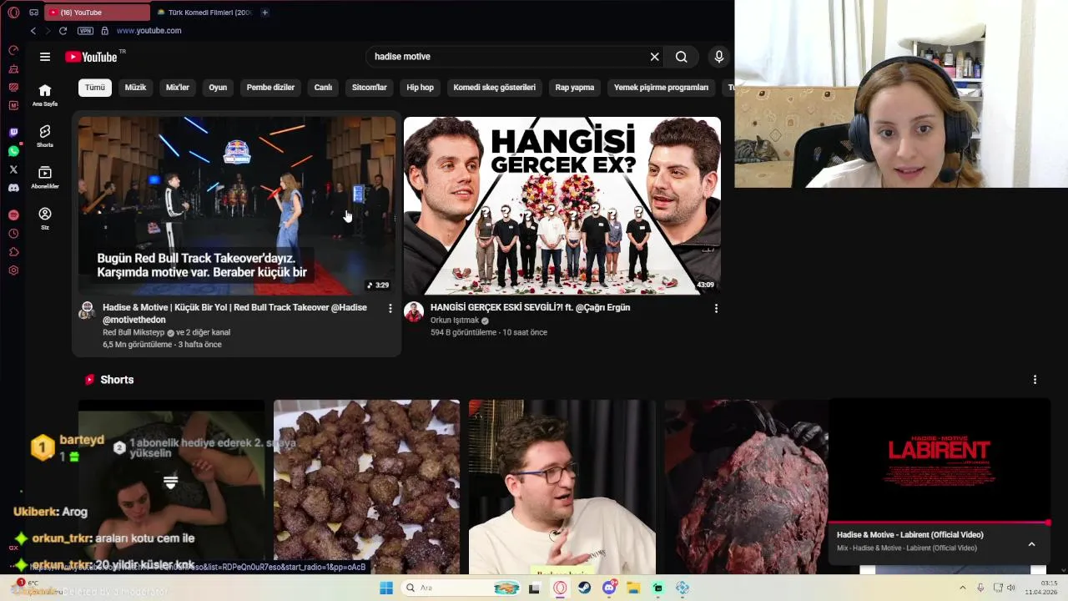
Task: Select the Hip hop filter chip
Action: (x=421, y=88)
